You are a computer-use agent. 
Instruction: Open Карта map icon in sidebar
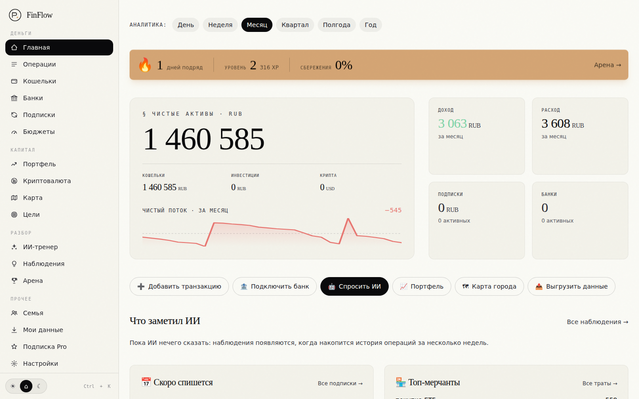point(14,198)
